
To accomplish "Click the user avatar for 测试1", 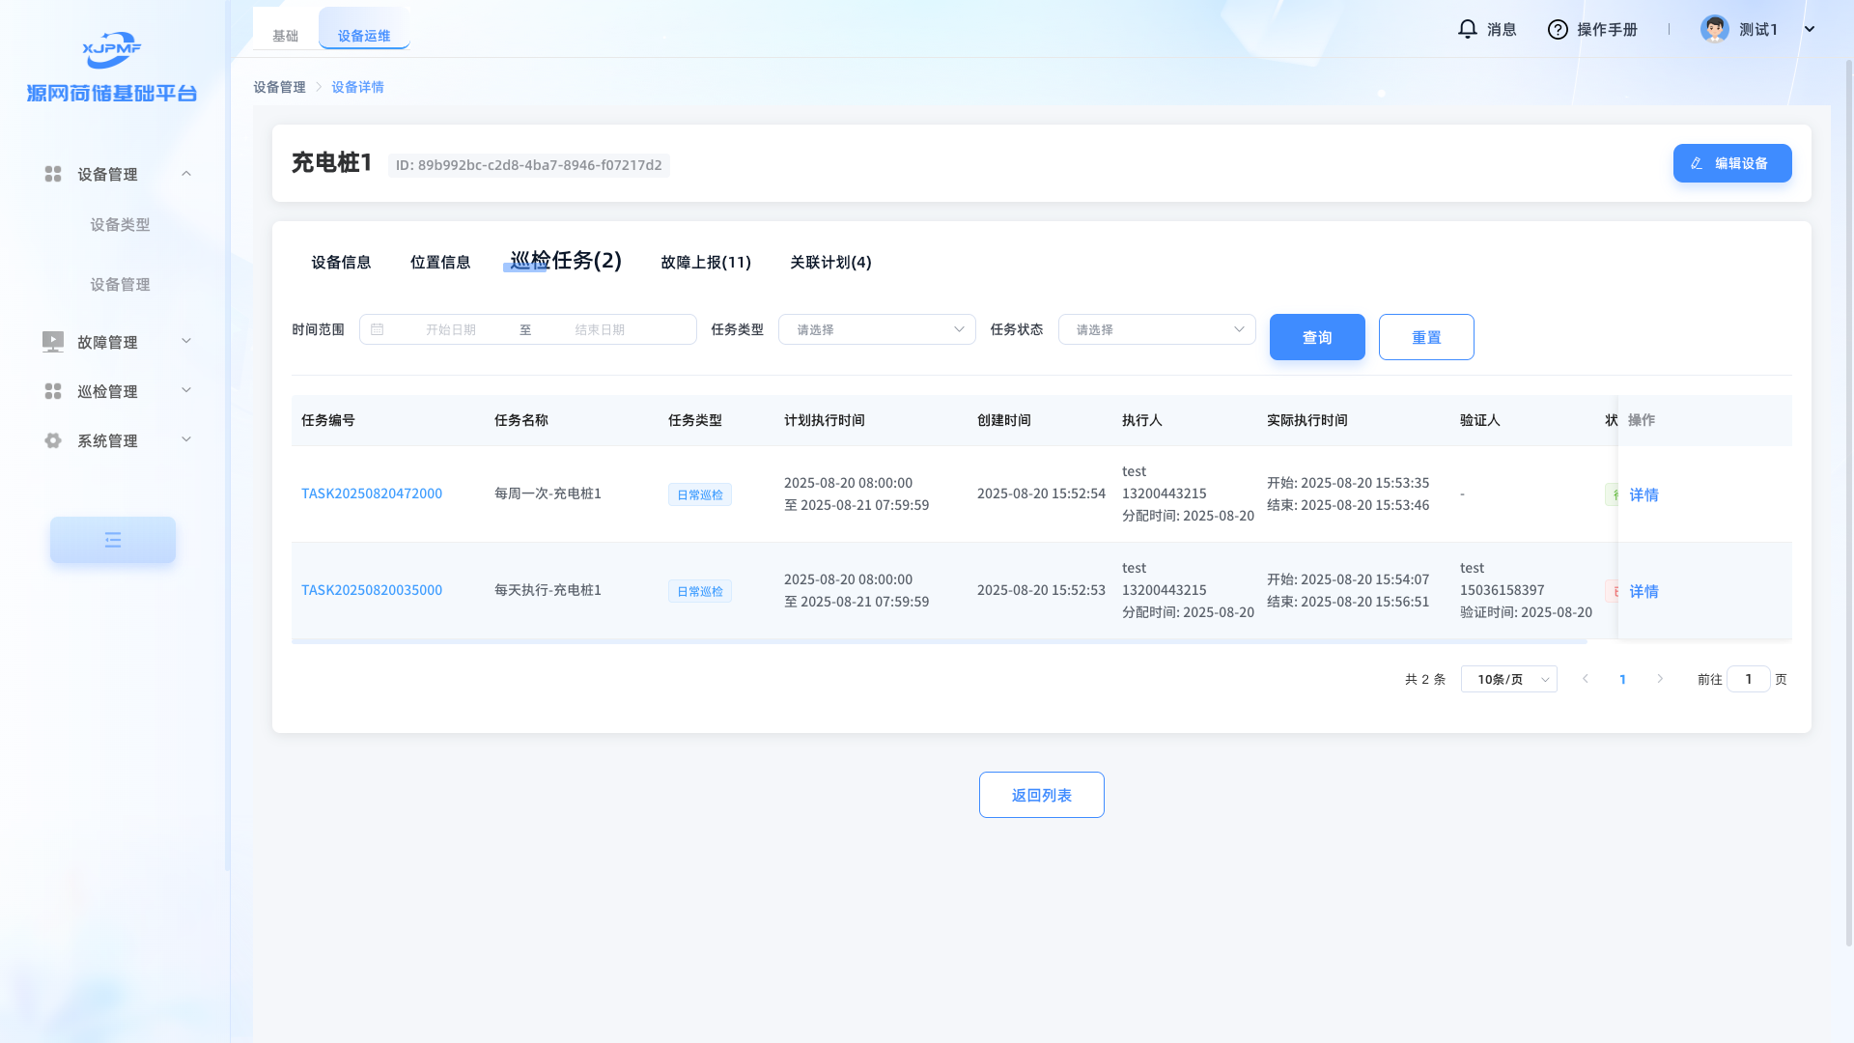I will coord(1714,29).
